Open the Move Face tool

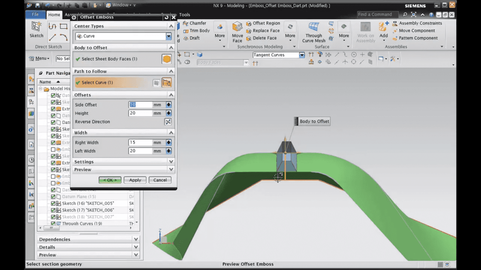pos(237,32)
